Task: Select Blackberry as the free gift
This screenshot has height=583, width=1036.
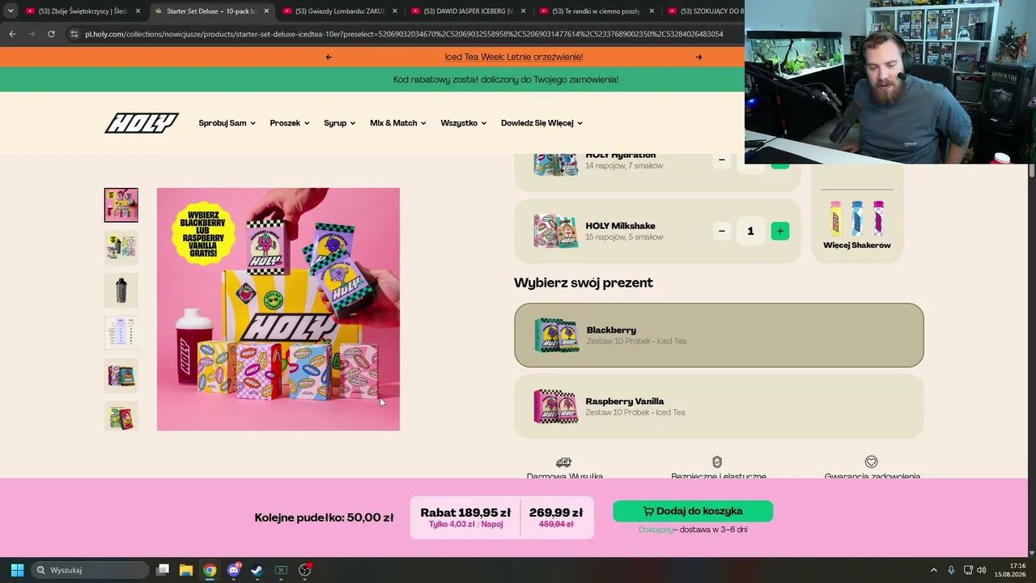Action: tap(719, 335)
